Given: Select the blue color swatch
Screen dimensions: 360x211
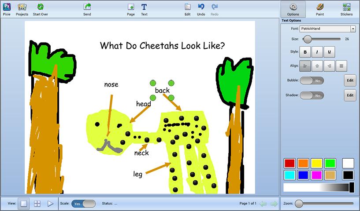Looking at the screenshot, I should (303, 175).
